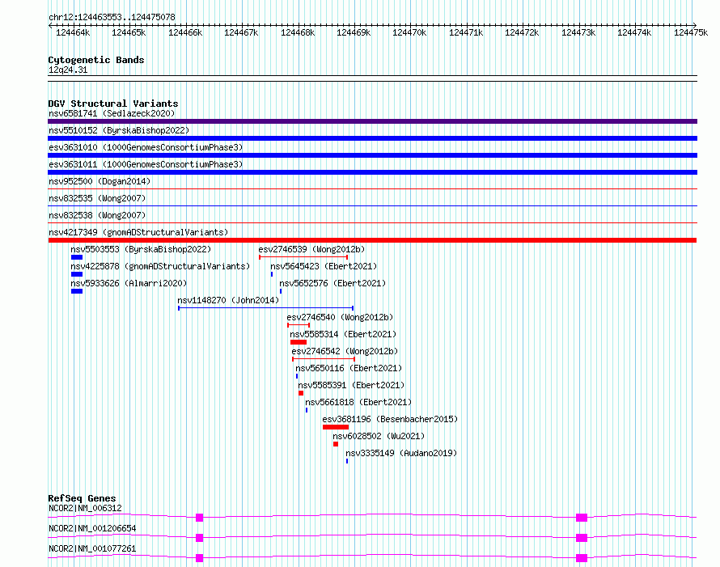Select nsv5661818 (Ebert2021) variant label

pos(358,402)
